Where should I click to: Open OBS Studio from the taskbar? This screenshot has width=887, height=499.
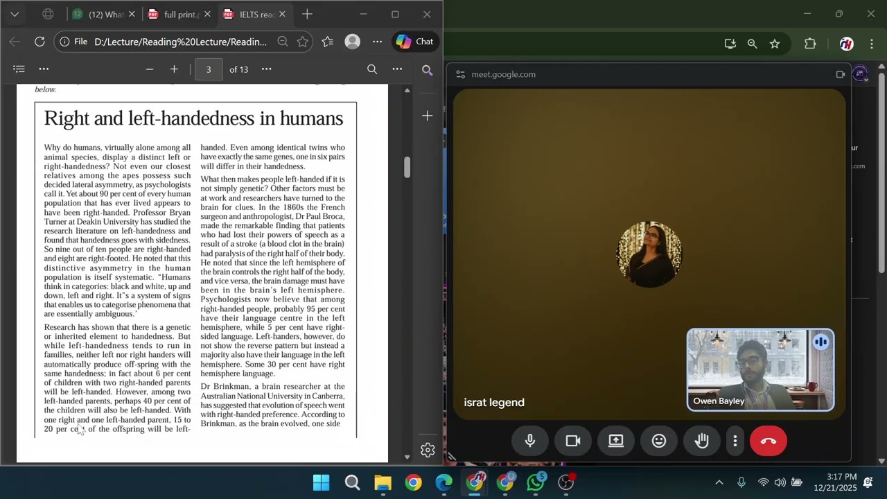(567, 482)
